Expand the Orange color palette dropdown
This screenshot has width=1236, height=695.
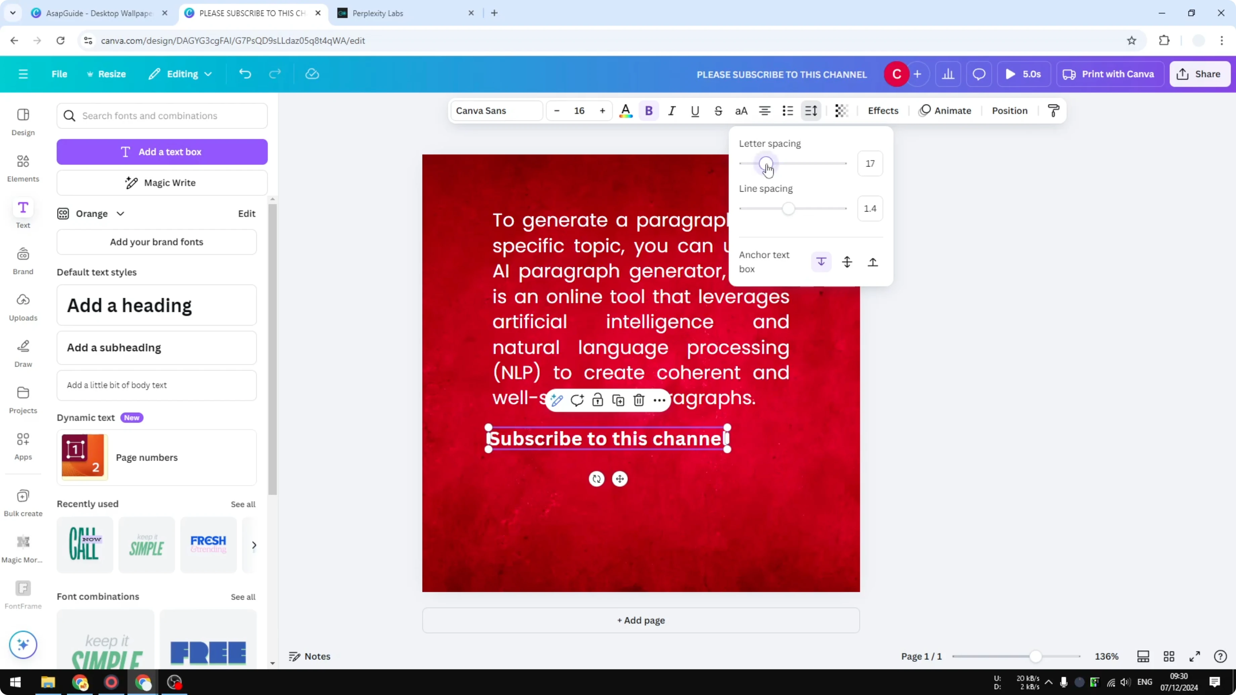(121, 214)
